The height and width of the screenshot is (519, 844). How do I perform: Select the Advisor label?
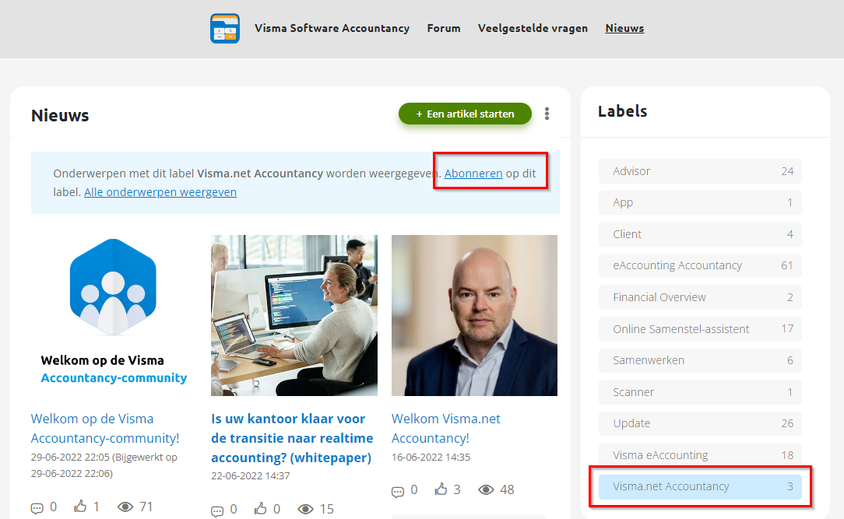point(700,171)
